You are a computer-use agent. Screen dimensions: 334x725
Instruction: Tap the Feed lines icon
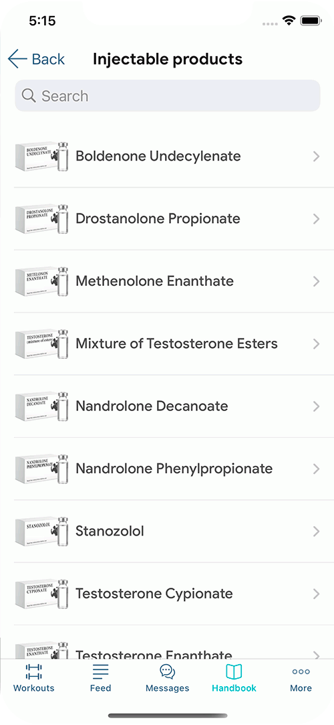coord(101,671)
